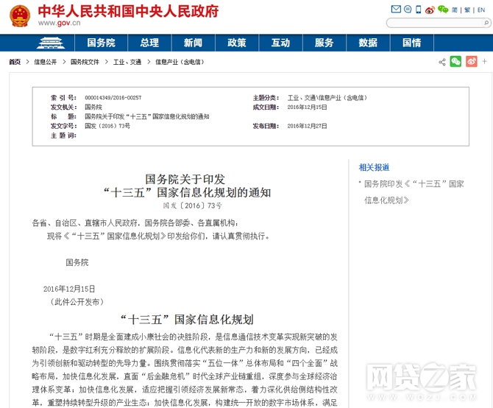Open the 政策 navigation tab
This screenshot has width=493, height=408.
coord(237,43)
